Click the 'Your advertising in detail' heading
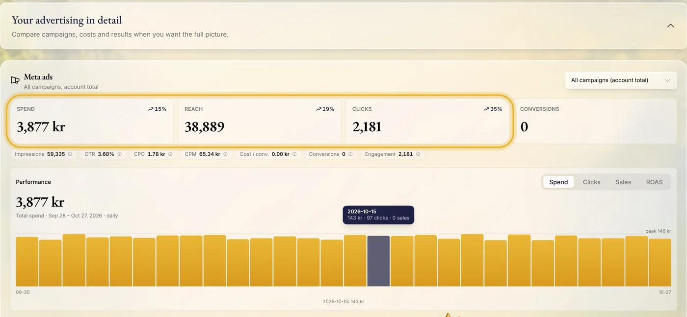The width and height of the screenshot is (687, 317). point(67,20)
